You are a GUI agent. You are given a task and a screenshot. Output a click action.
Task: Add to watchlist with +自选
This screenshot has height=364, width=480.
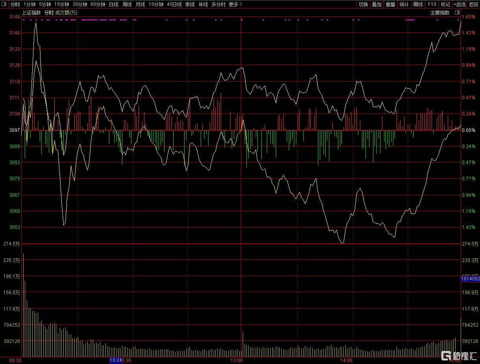pyautogui.click(x=459, y=4)
